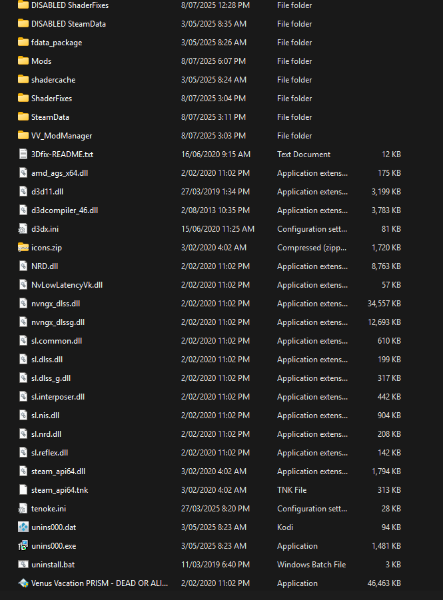Click the amd_ags_x64.dll file icon
The width and height of the screenshot is (443, 600).
pyautogui.click(x=23, y=173)
